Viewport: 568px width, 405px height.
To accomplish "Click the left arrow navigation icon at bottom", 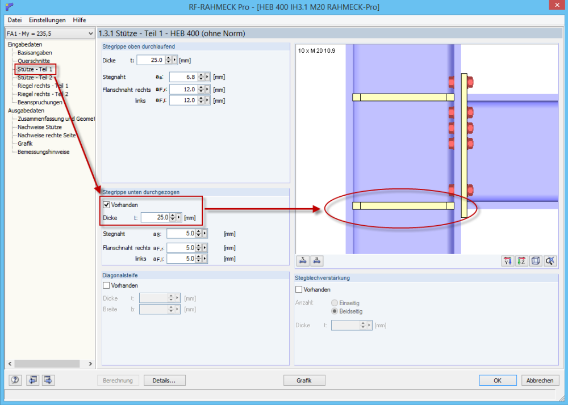I will click(32, 380).
